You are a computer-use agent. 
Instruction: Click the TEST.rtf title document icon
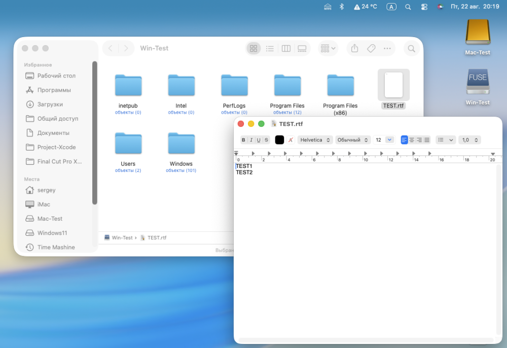click(274, 124)
